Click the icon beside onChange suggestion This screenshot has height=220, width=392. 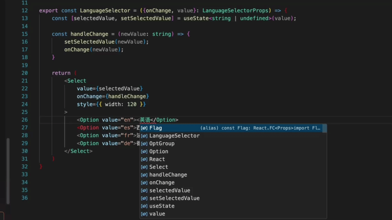(x=144, y=183)
